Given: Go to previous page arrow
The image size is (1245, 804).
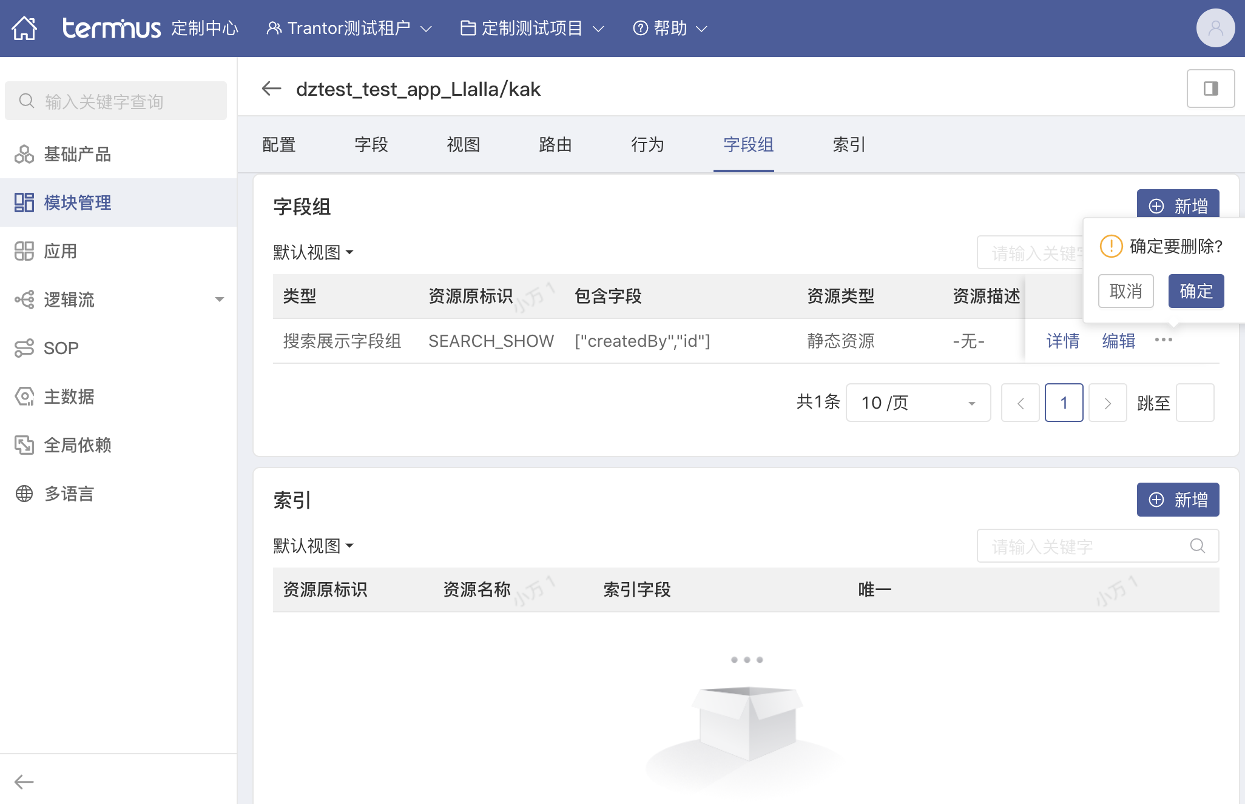Looking at the screenshot, I should pos(1021,403).
